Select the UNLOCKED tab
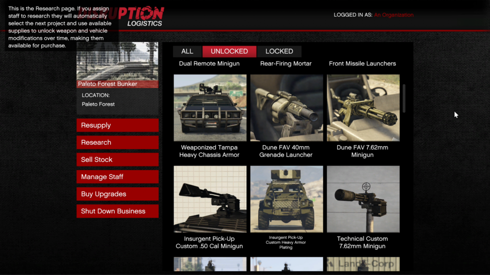This screenshot has height=275, width=490. (x=229, y=51)
